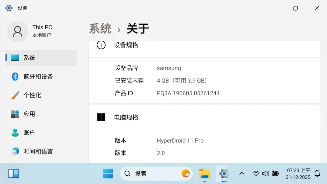Select 账户 in the sidebar
This screenshot has height=184, width=327.
coord(41,133)
